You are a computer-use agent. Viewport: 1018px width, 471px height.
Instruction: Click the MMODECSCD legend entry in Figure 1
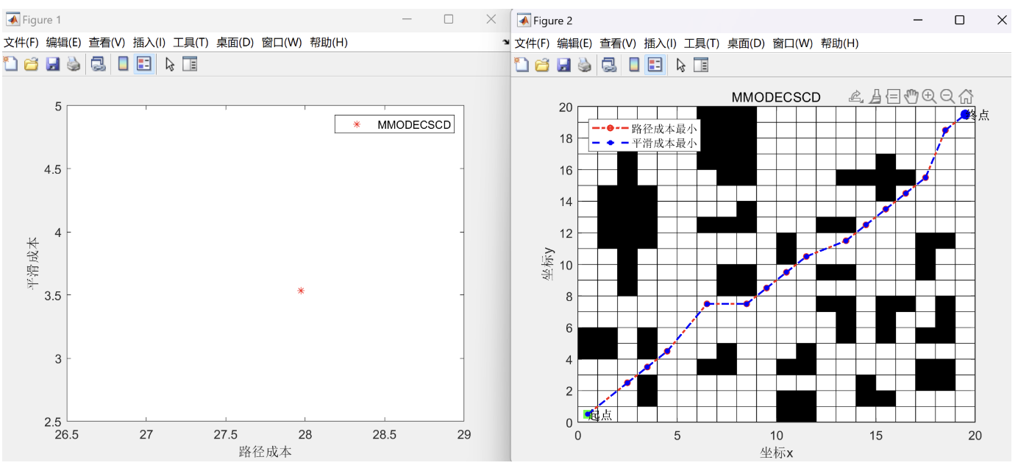[x=394, y=125]
